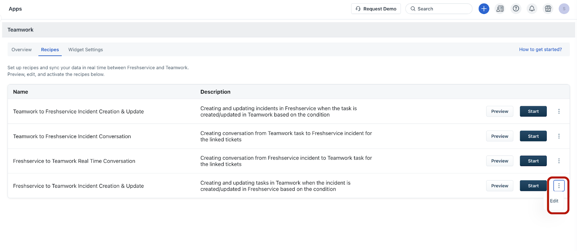577x251 pixels.
Task: Click description 'Creating and updating incidents in Freshservice'
Action: [x=278, y=111]
